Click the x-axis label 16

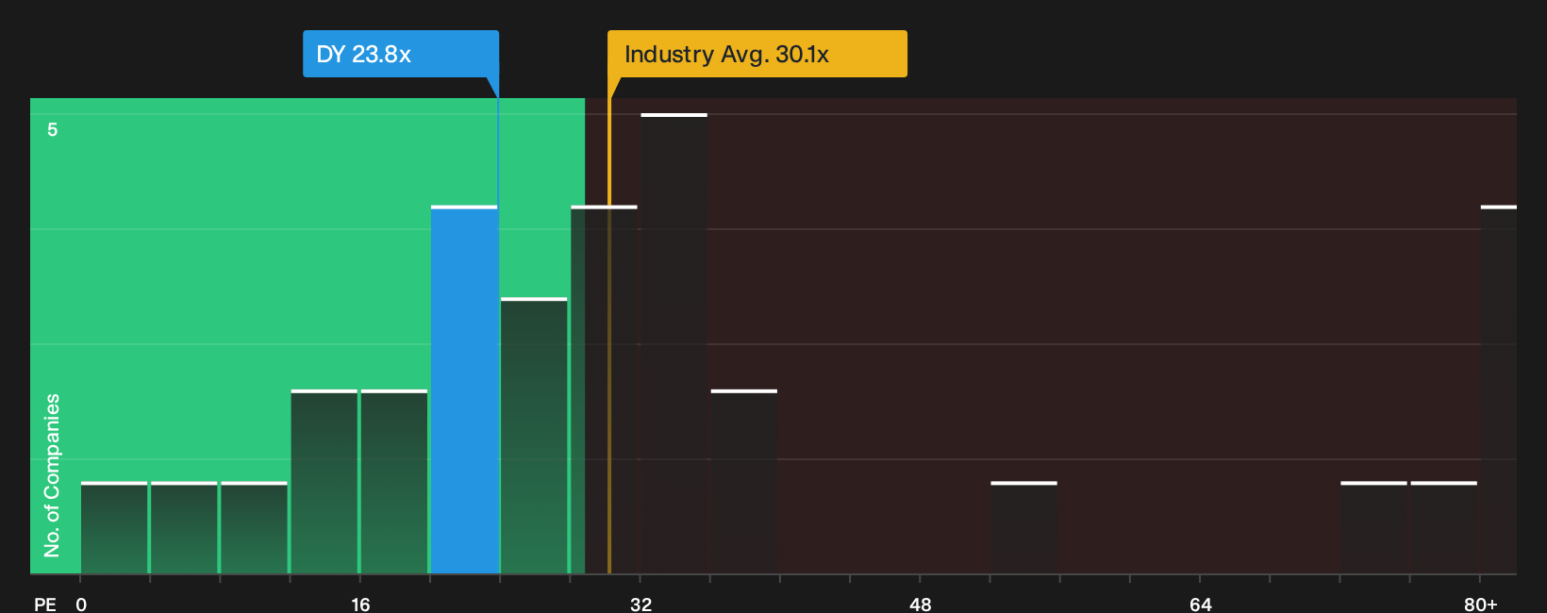[360, 604]
